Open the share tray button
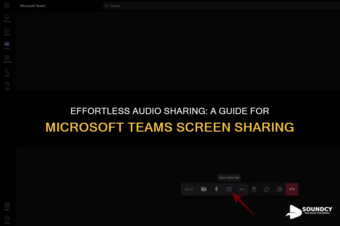 point(229,189)
